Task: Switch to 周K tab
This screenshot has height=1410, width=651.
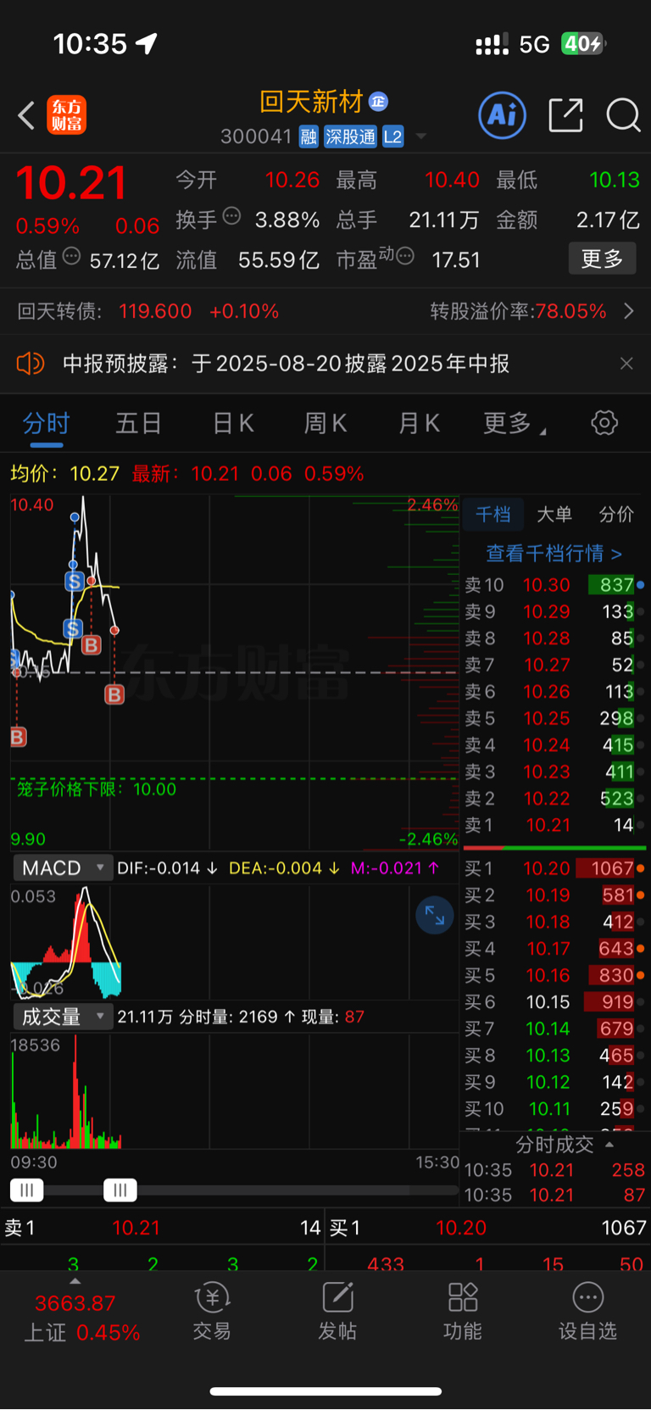Action: (325, 423)
